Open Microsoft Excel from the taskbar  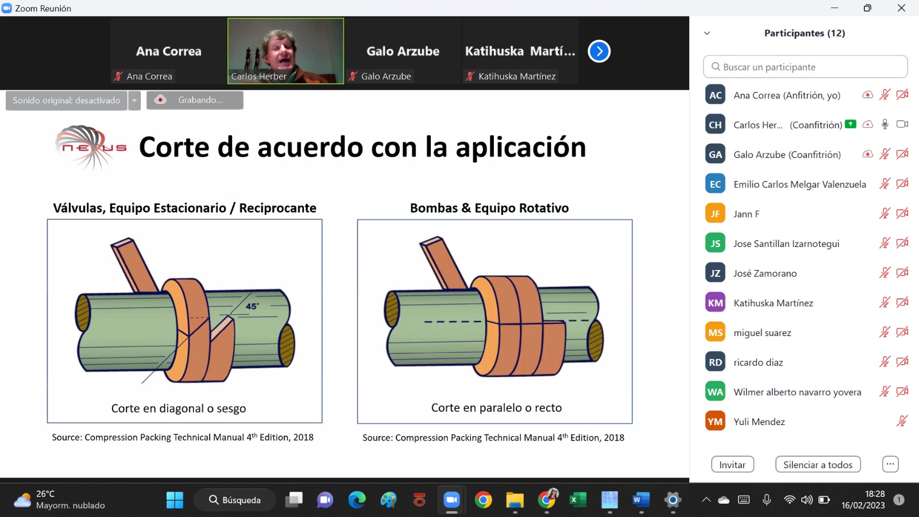pos(577,500)
